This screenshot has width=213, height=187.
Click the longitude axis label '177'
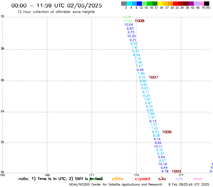[x=181, y=175]
